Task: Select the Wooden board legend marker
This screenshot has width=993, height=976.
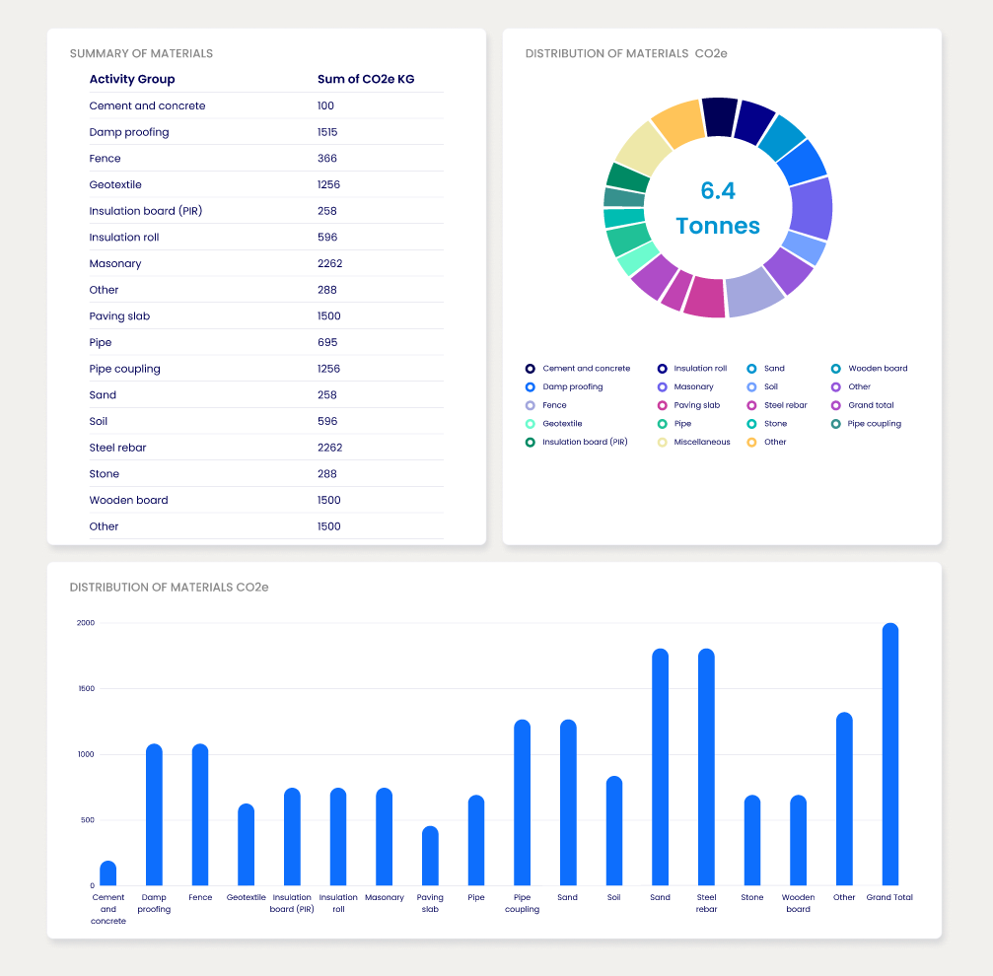Action: 836,369
